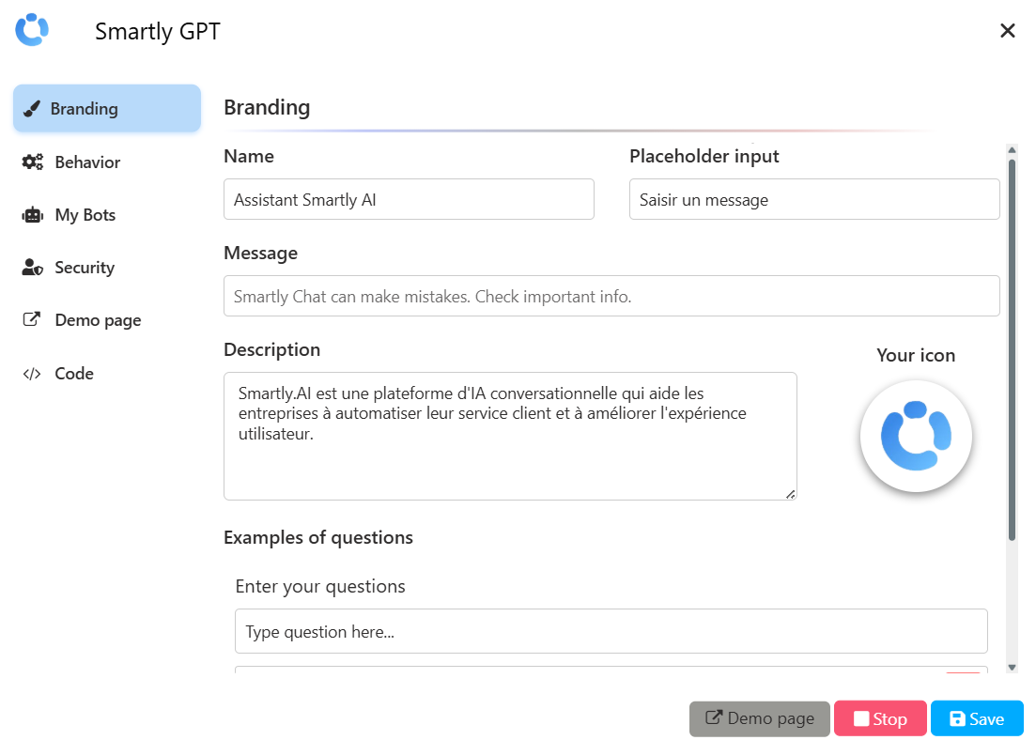This screenshot has width=1036, height=740.
Task: Open the Security settings
Action: 107,268
